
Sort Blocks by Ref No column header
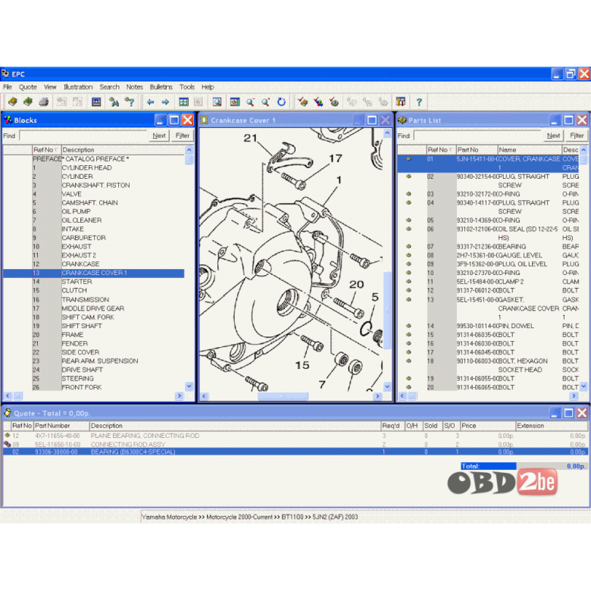point(46,149)
